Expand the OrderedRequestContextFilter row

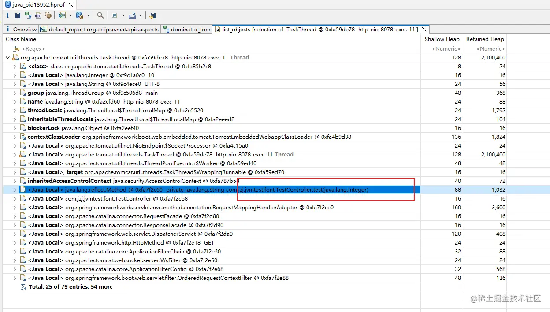coord(15,278)
